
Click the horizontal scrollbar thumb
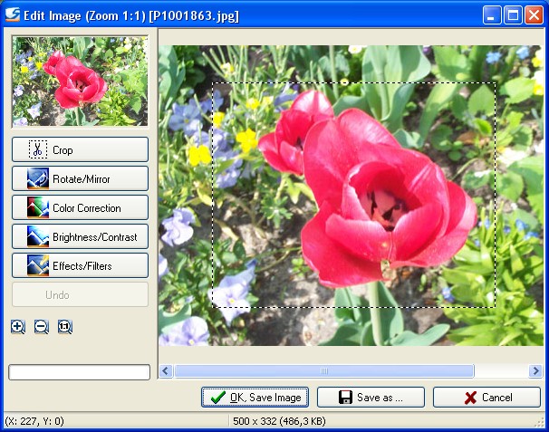pos(324,370)
